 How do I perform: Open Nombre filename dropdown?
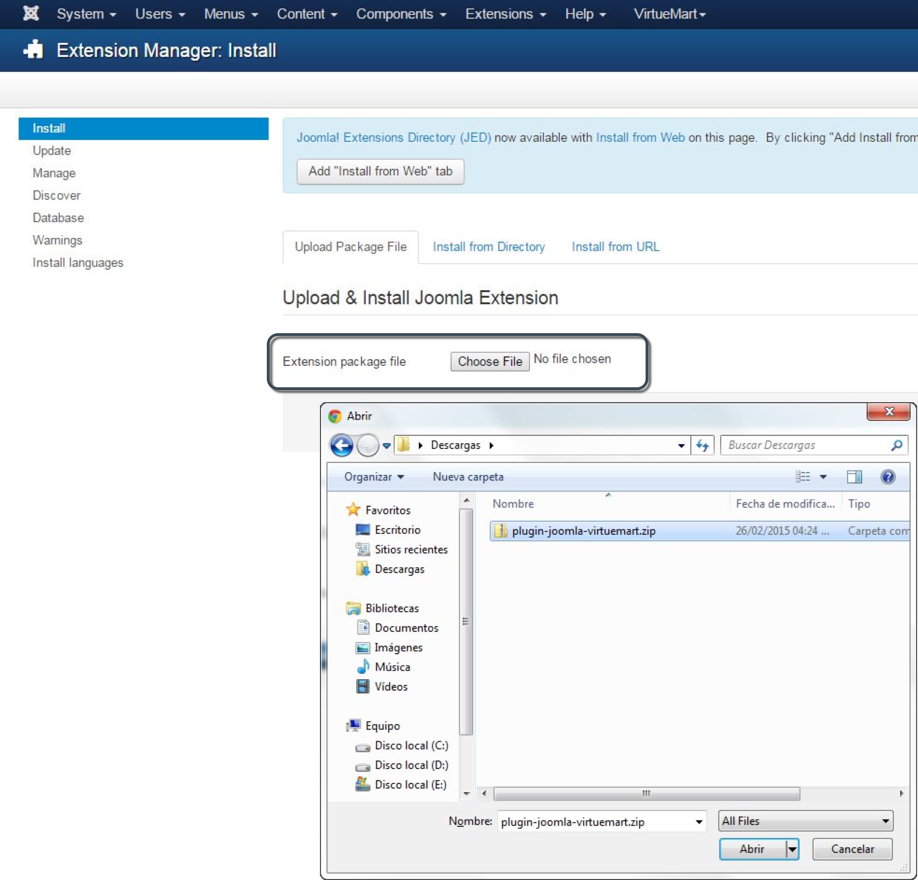click(698, 821)
